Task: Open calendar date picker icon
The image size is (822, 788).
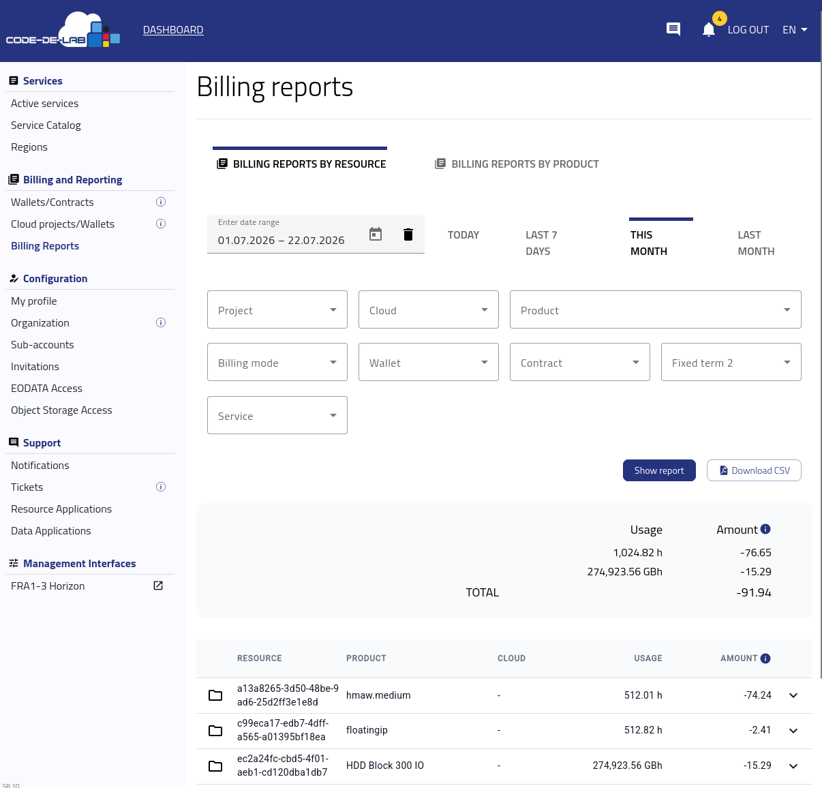Action: coord(376,234)
